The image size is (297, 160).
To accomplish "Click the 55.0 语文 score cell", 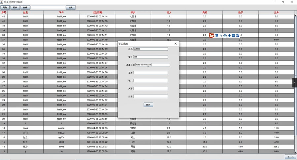I will 169,40.
